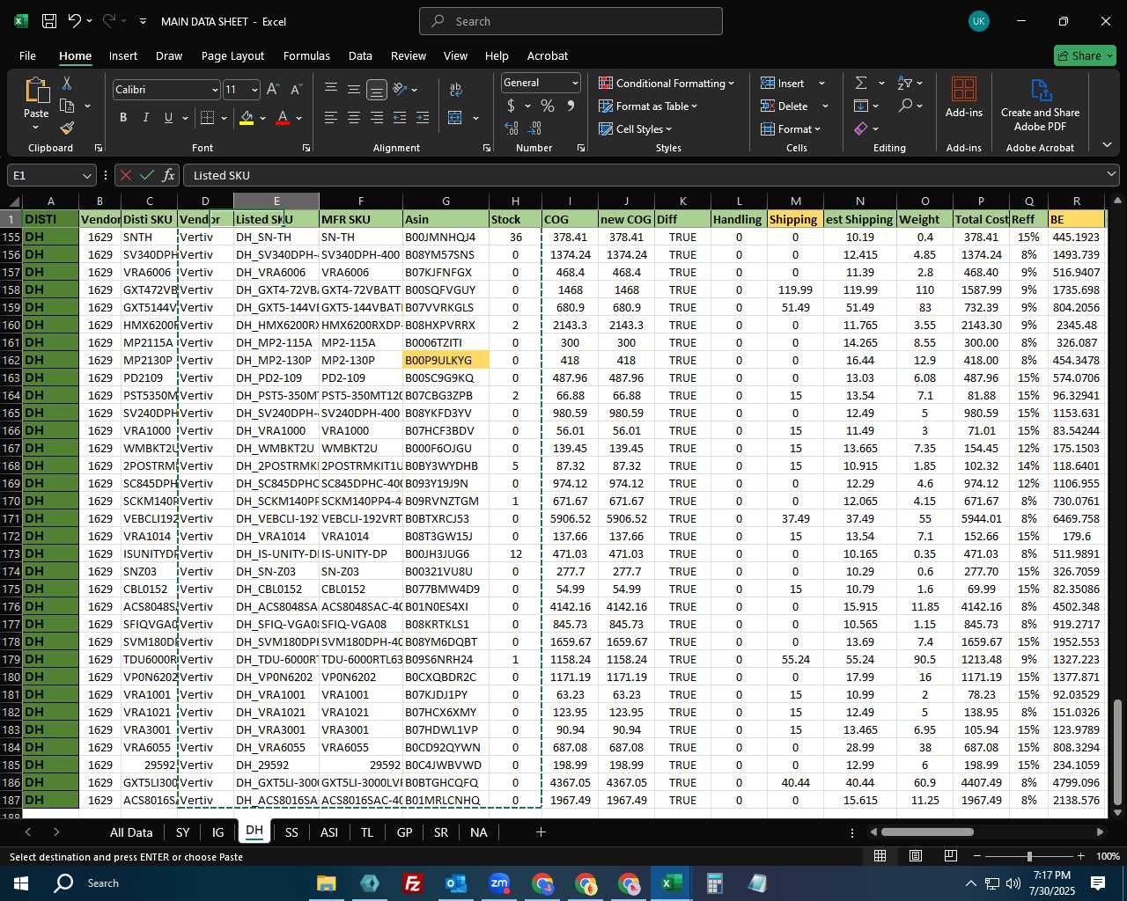Open Excel from the Windows taskbar
This screenshot has width=1127, height=901.
[672, 883]
